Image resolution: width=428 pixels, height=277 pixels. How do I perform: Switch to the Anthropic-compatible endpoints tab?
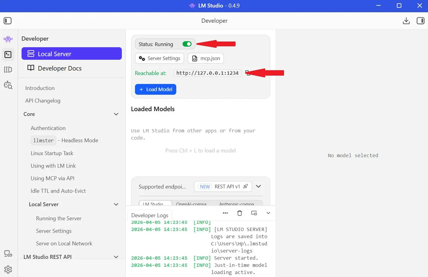(236, 204)
